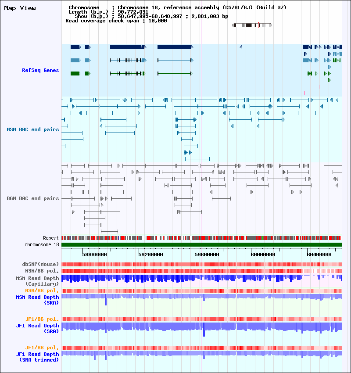Click the MSM/B6 pol. capillary track band
Image resolution: width=351 pixels, height=373 pixels.
pos(202,271)
